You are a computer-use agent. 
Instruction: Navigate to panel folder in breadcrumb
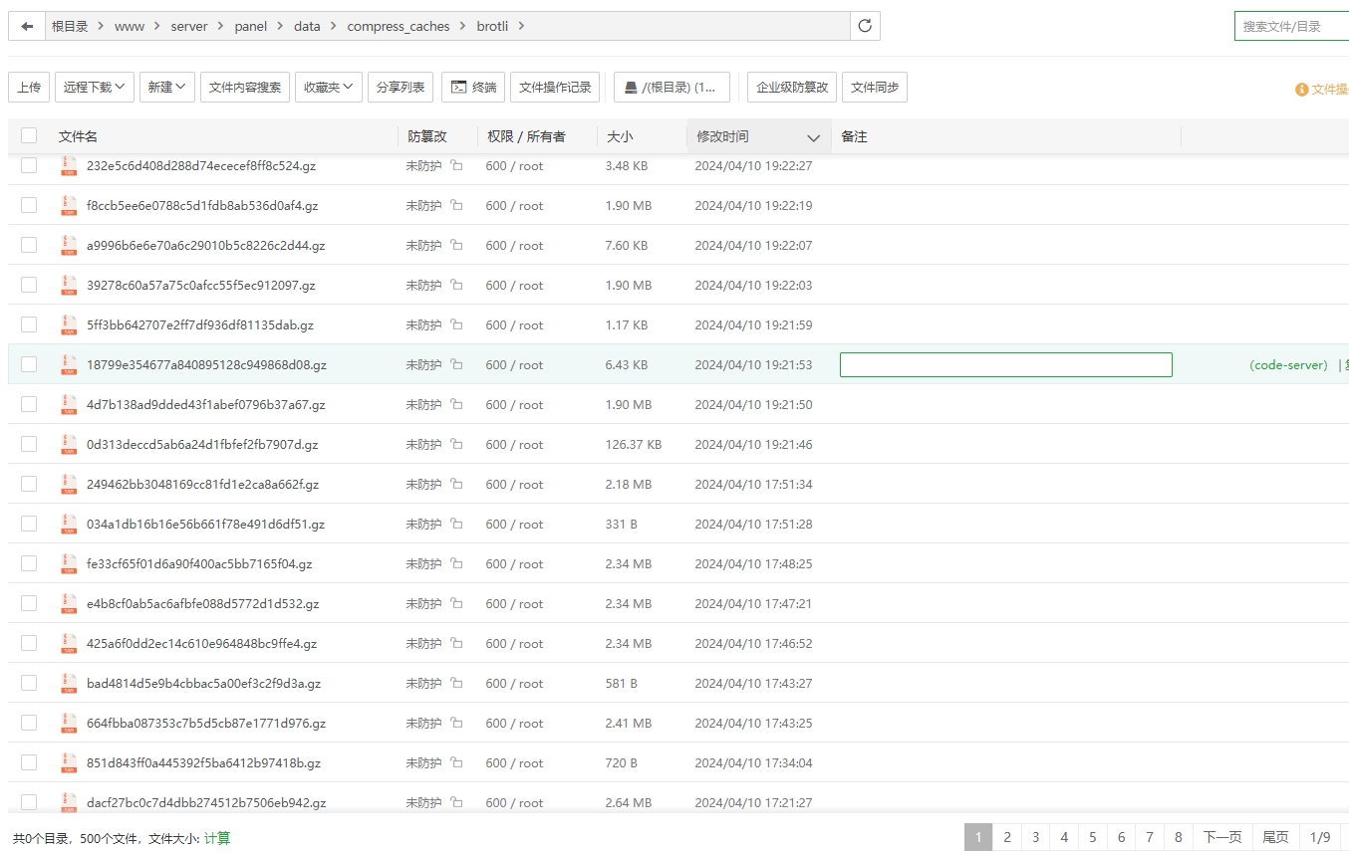tap(251, 27)
